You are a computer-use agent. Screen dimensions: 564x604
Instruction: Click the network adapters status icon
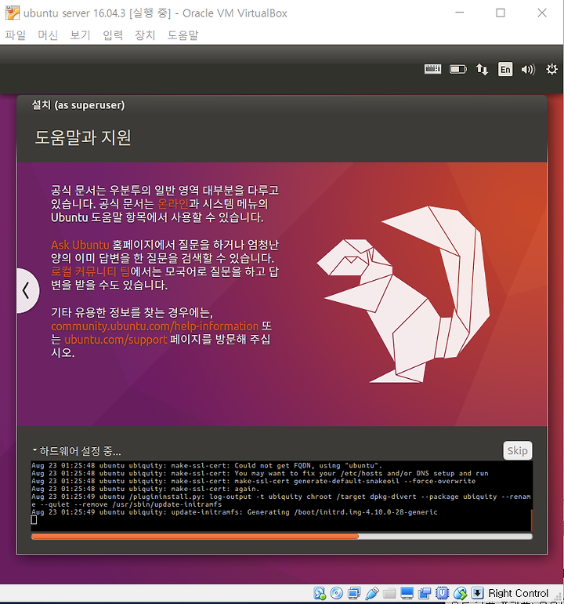(354, 593)
